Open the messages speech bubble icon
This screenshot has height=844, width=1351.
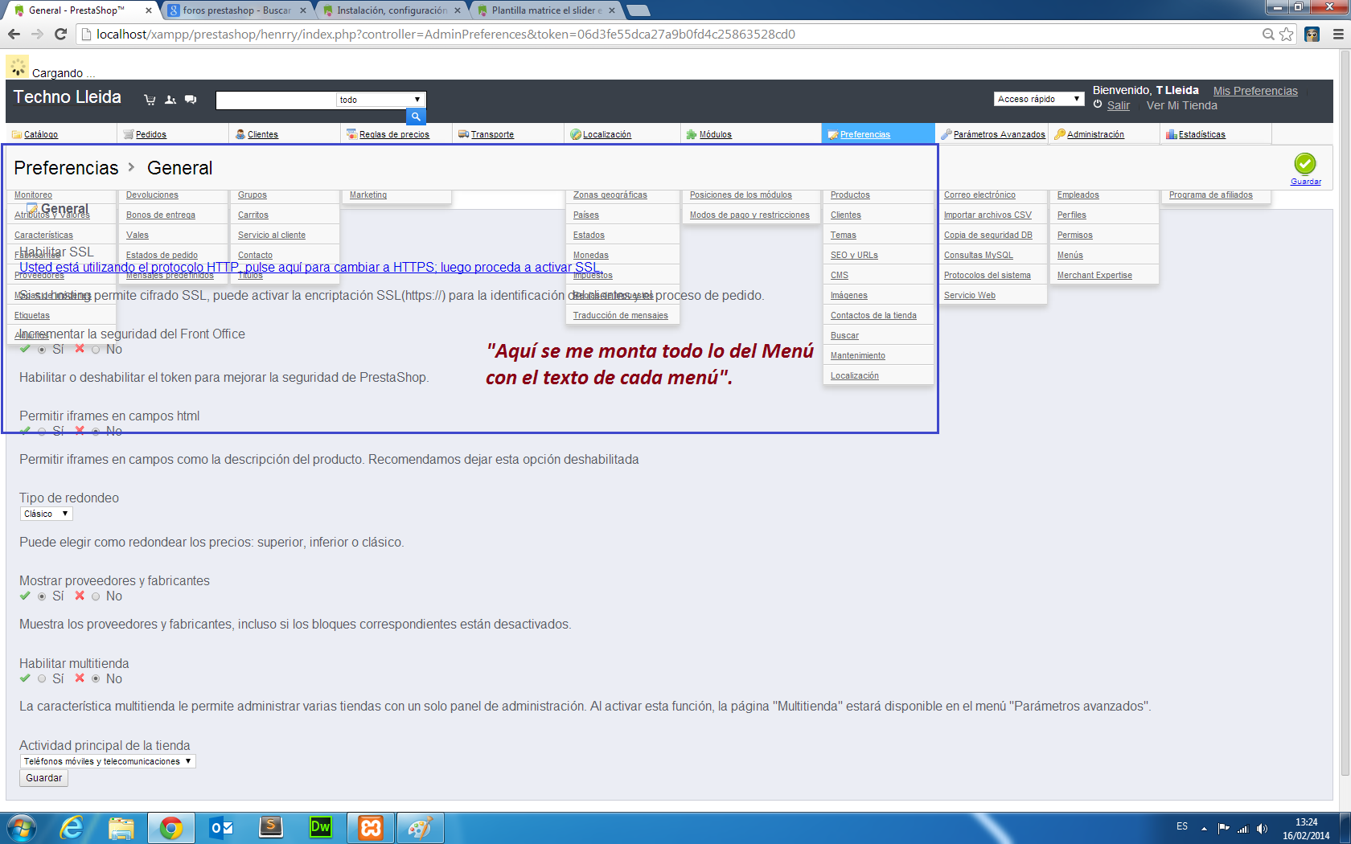point(191,100)
